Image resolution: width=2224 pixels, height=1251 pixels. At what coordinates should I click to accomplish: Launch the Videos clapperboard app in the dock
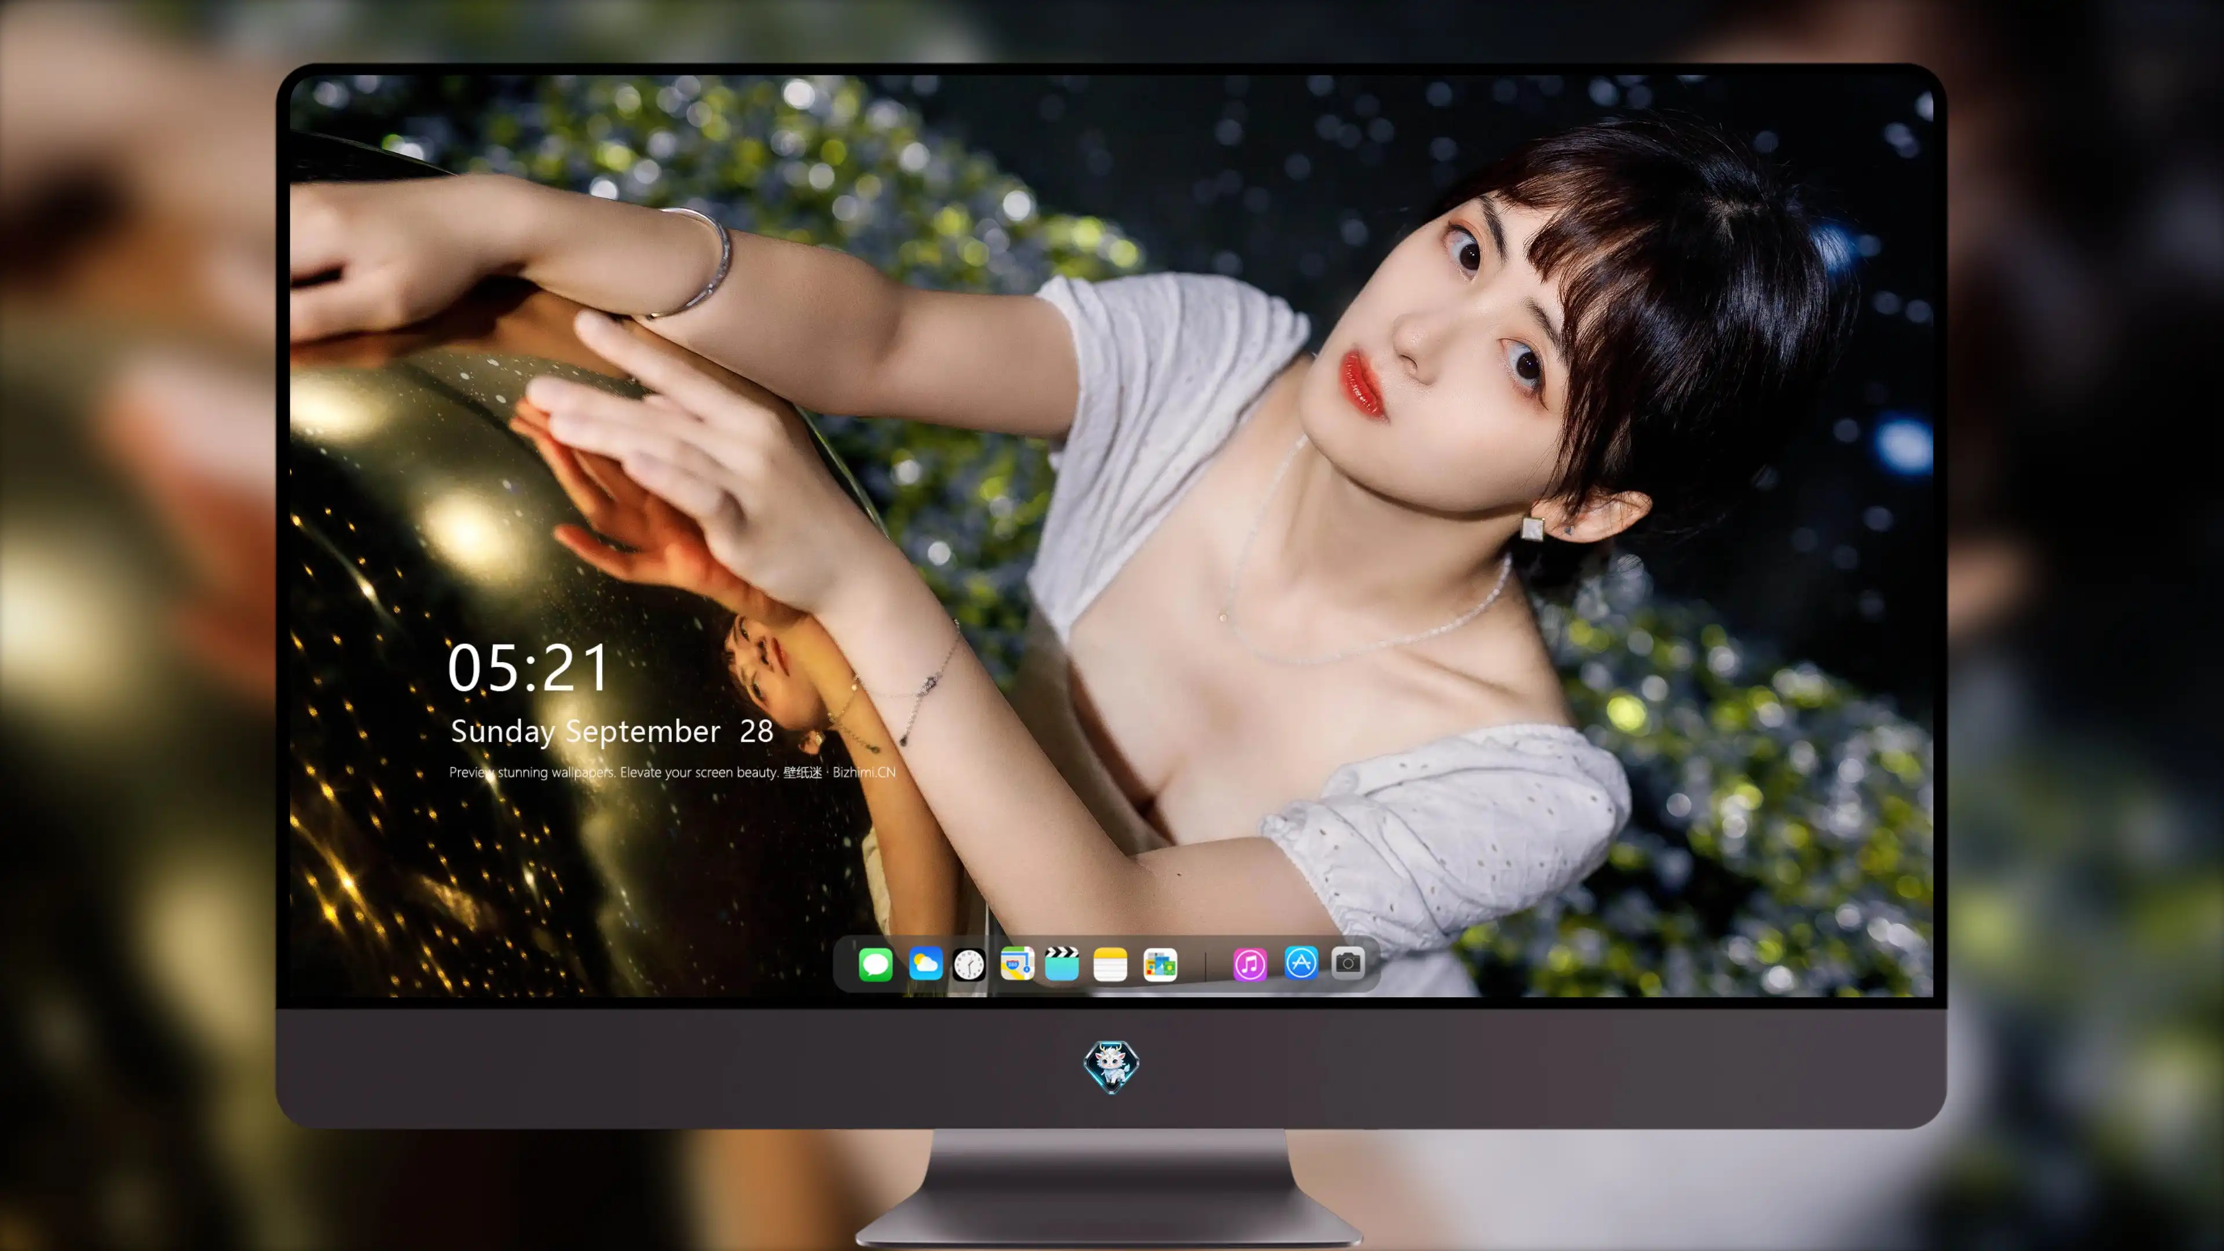click(x=1062, y=964)
